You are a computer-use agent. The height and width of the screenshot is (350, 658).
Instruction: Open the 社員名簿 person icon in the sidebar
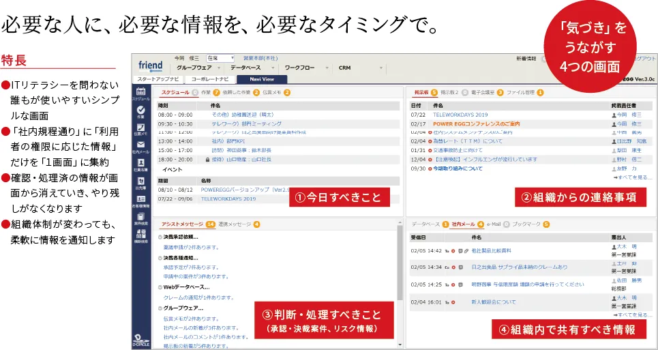(x=140, y=162)
